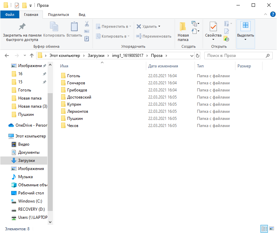The height and width of the screenshot is (233, 277).
Task: Open the Help question mark icon
Action: click(273, 14)
